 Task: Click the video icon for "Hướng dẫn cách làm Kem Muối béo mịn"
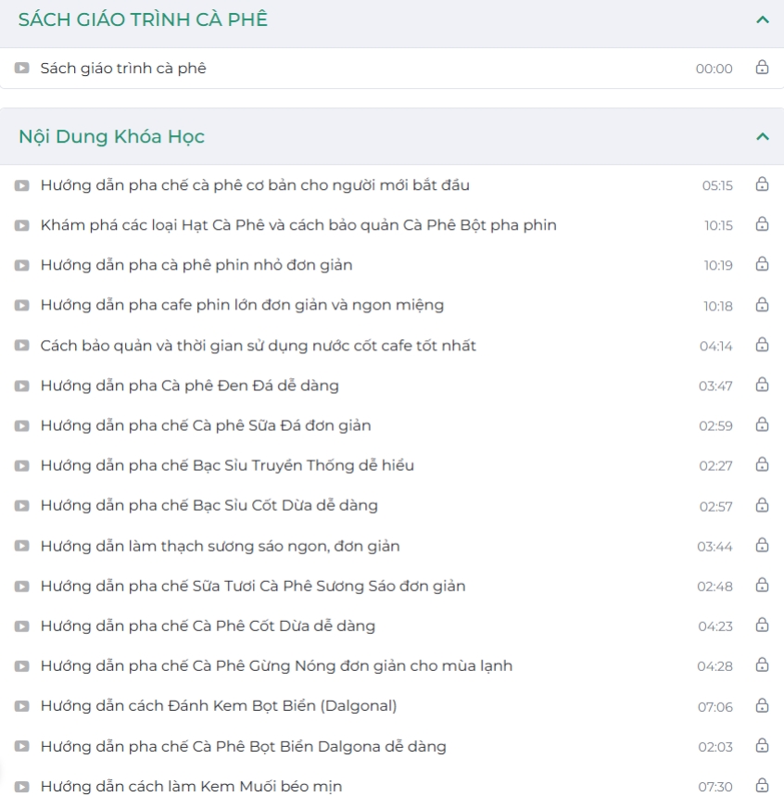(x=21, y=786)
